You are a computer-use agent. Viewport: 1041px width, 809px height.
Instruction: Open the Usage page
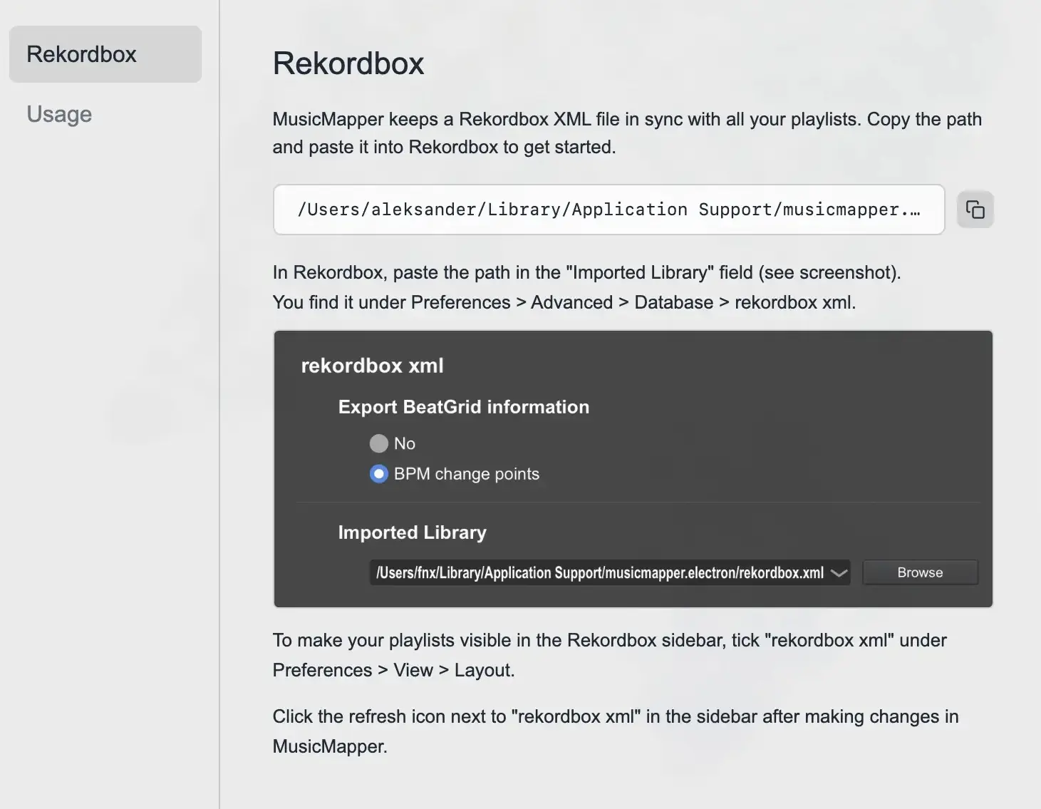click(58, 114)
